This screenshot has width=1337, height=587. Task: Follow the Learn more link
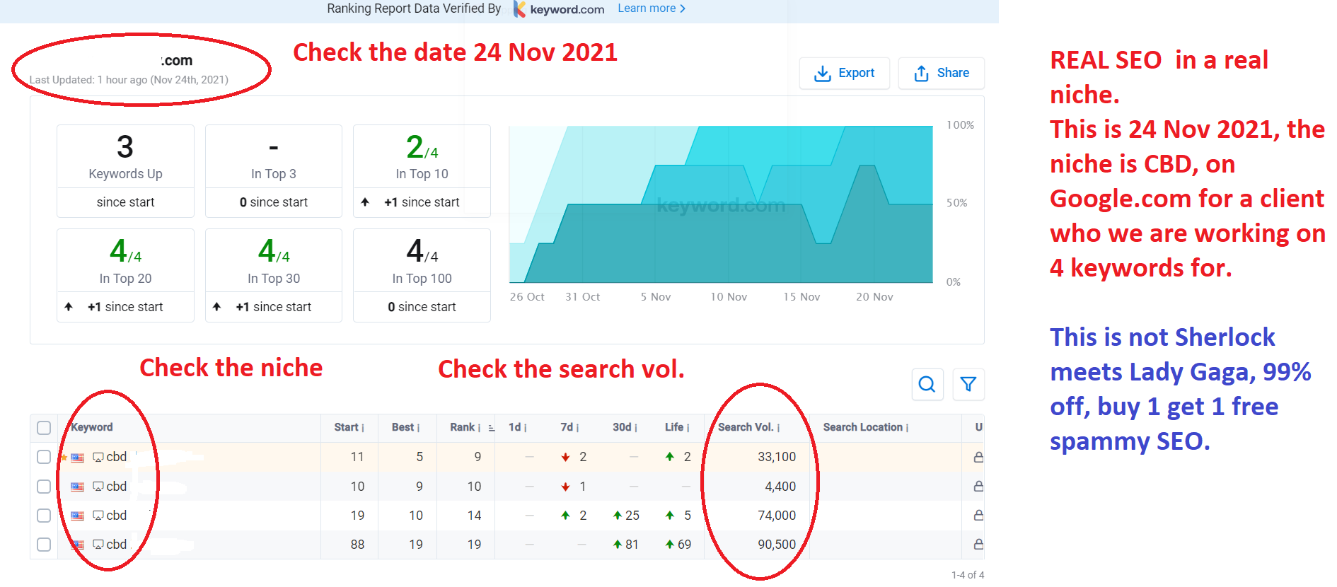click(652, 8)
